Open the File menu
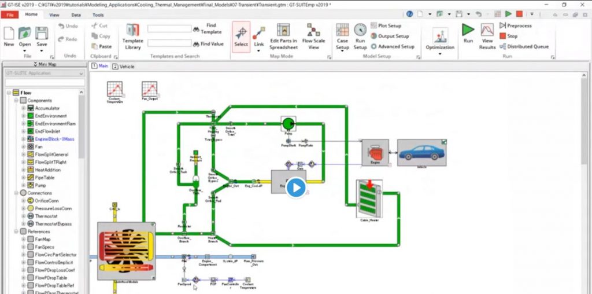592x294 pixels. 9,14
